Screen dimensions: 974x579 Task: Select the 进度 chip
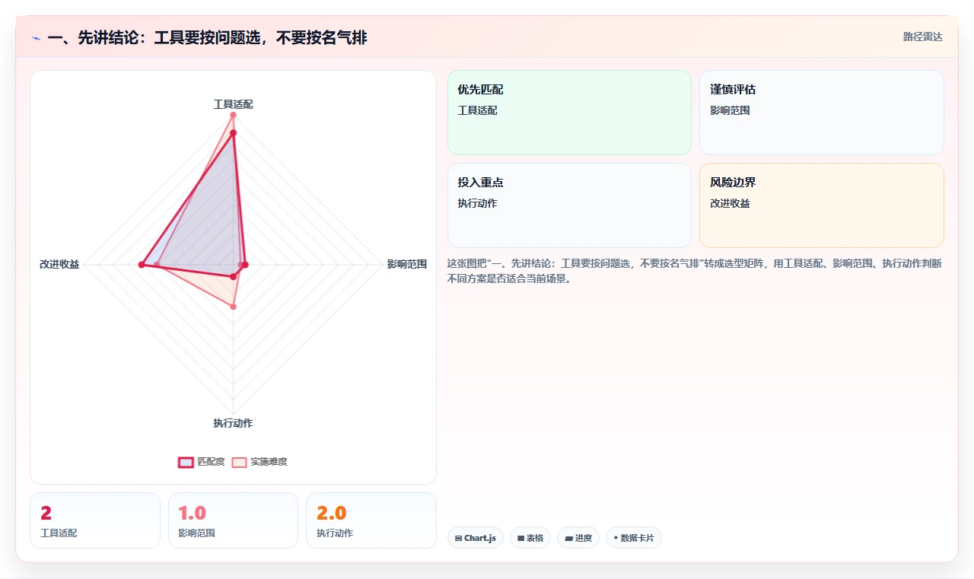coord(578,538)
